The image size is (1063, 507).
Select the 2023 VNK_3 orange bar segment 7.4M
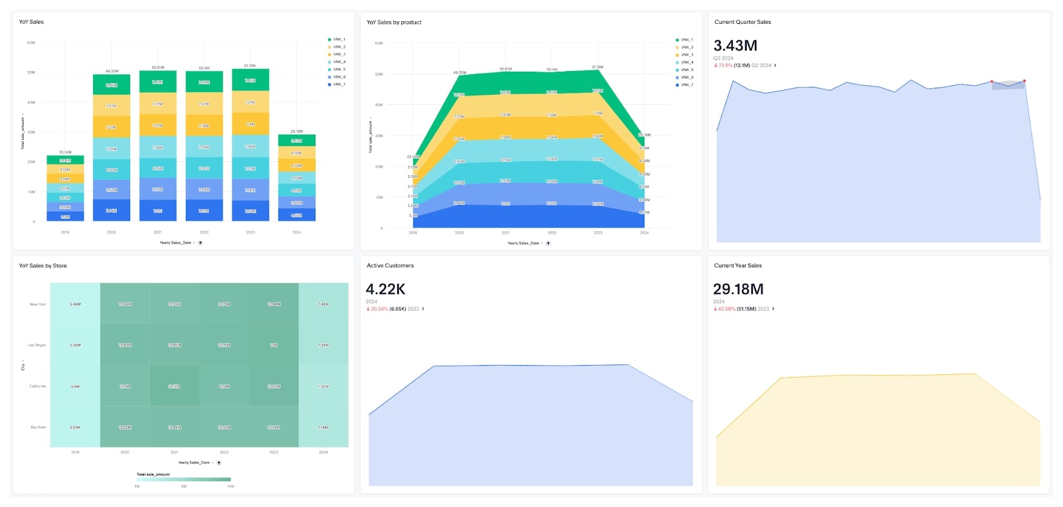pos(250,124)
